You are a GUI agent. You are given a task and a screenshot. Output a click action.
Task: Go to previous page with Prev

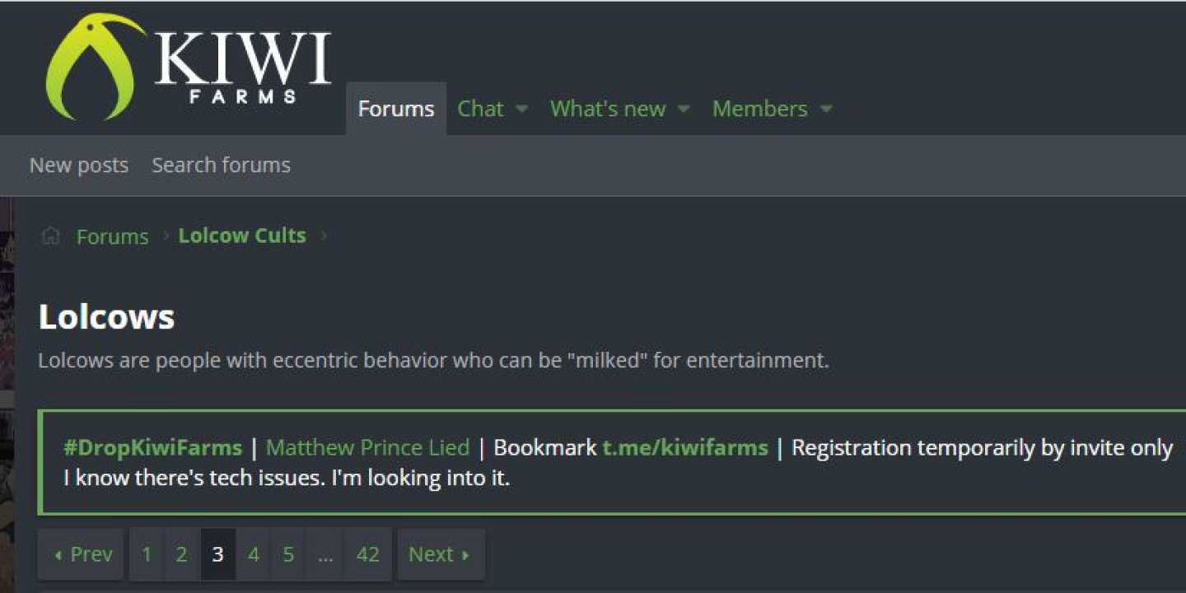point(81,554)
